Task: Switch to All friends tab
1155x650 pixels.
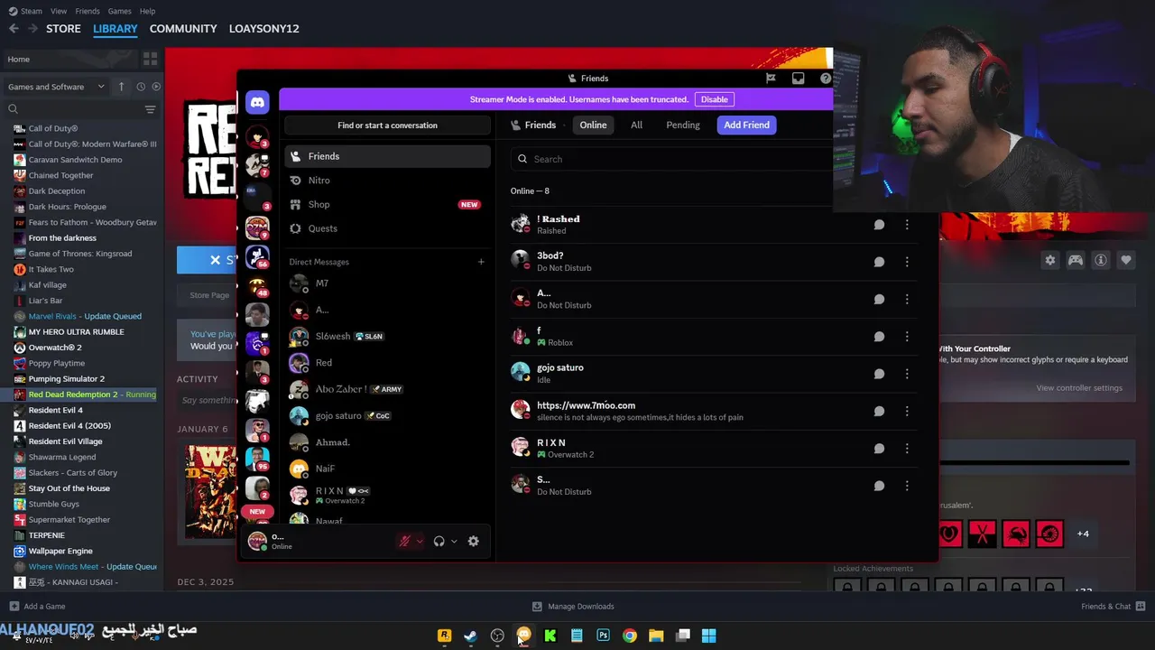Action: point(636,125)
